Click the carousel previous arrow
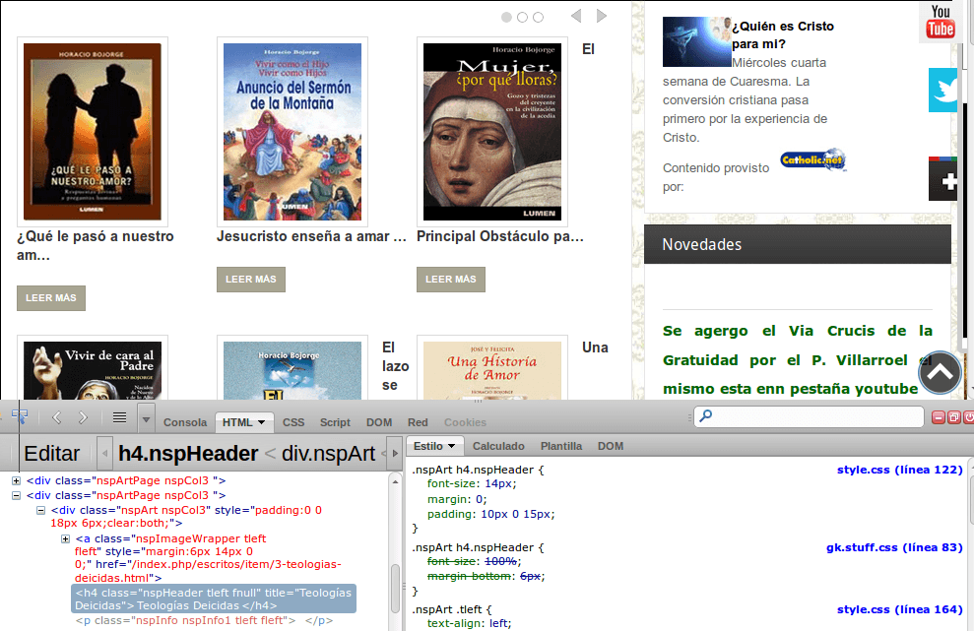 [576, 16]
